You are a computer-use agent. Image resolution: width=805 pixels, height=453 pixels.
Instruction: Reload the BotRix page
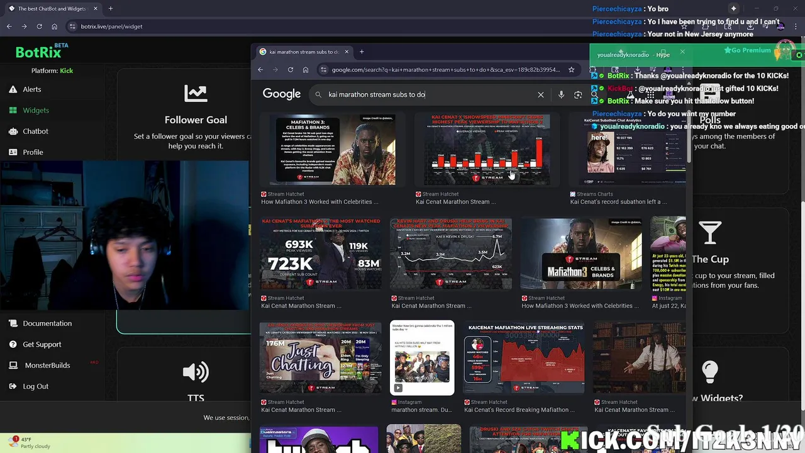[39, 26]
